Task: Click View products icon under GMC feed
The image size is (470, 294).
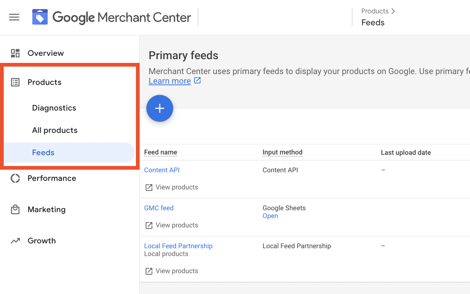Action: tap(149, 226)
